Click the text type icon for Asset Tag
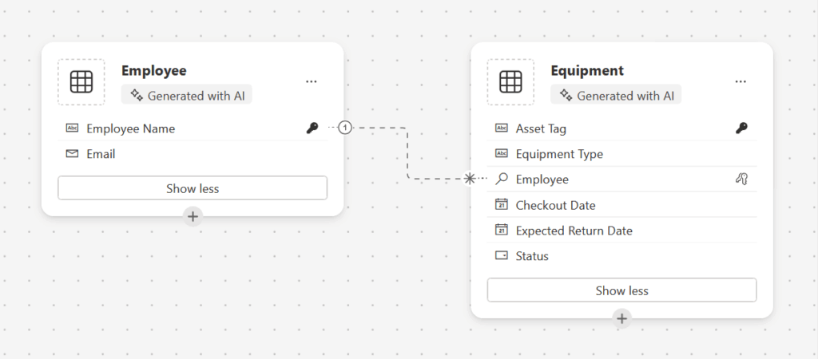Viewport: 818px width, 359px height. tap(502, 128)
